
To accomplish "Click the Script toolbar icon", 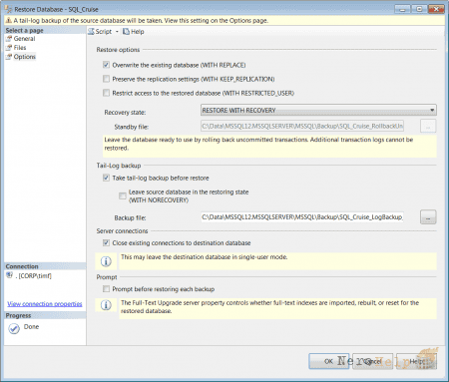I will [91, 32].
